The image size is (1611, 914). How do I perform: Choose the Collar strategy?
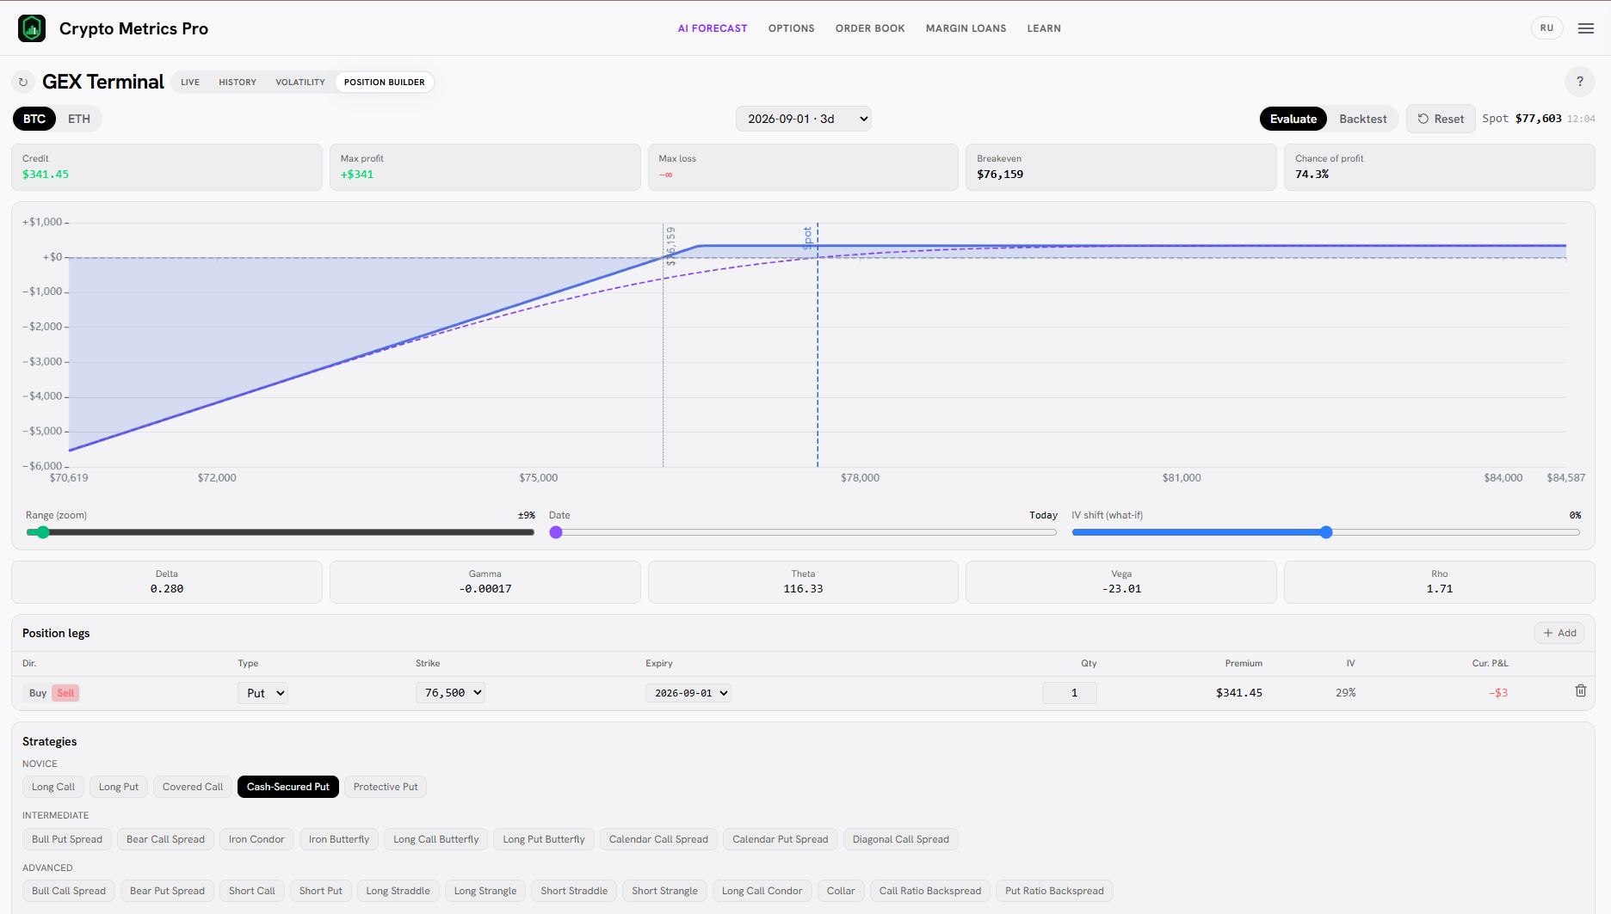[841, 891]
